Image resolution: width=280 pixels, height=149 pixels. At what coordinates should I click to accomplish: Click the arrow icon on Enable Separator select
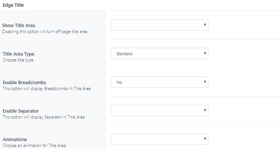(x=205, y=110)
